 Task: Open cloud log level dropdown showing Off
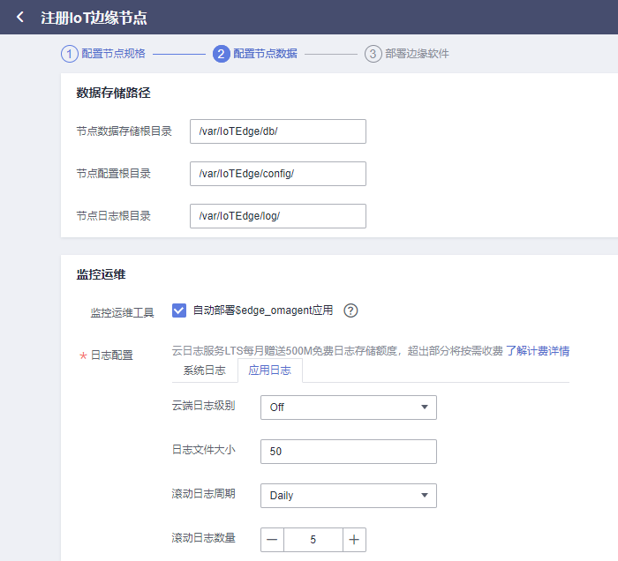[x=348, y=408]
